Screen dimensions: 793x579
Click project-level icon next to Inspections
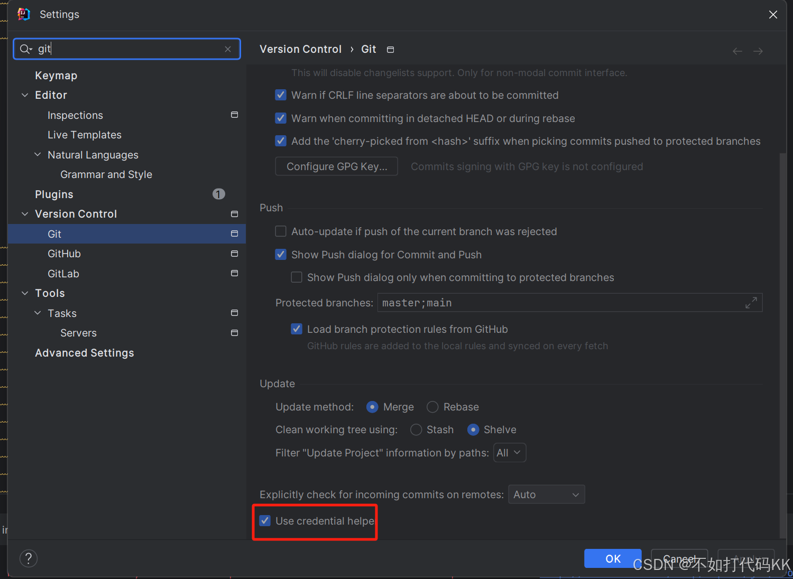234,115
